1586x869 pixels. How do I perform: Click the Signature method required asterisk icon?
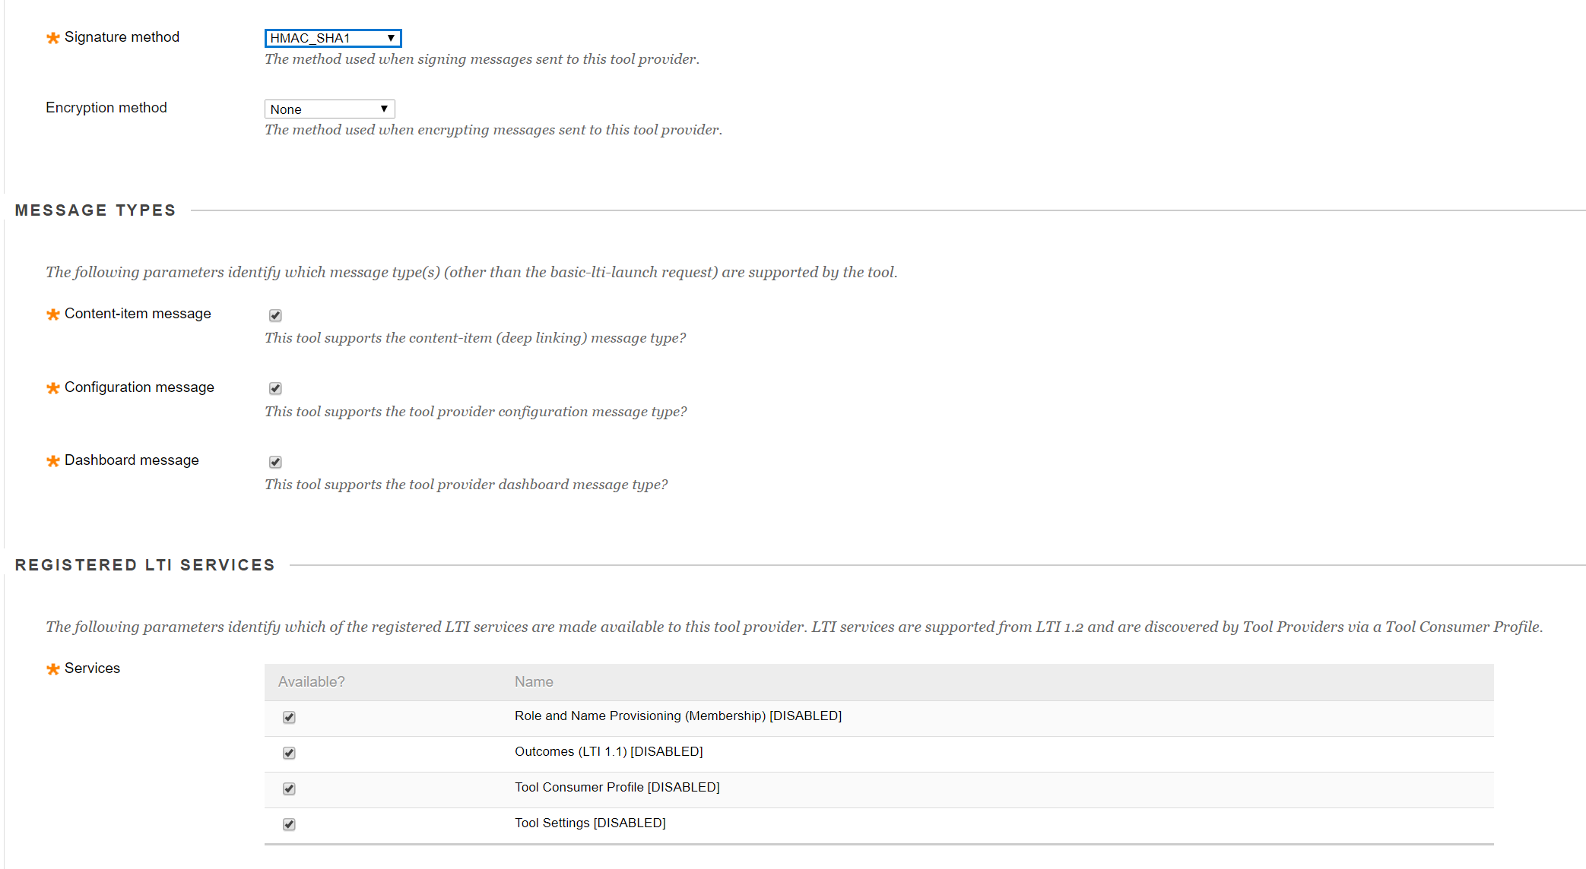(52, 38)
